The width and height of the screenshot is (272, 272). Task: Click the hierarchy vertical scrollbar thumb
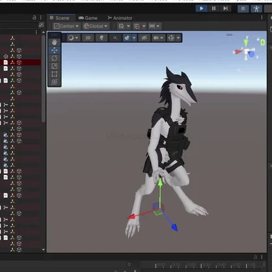(44, 78)
